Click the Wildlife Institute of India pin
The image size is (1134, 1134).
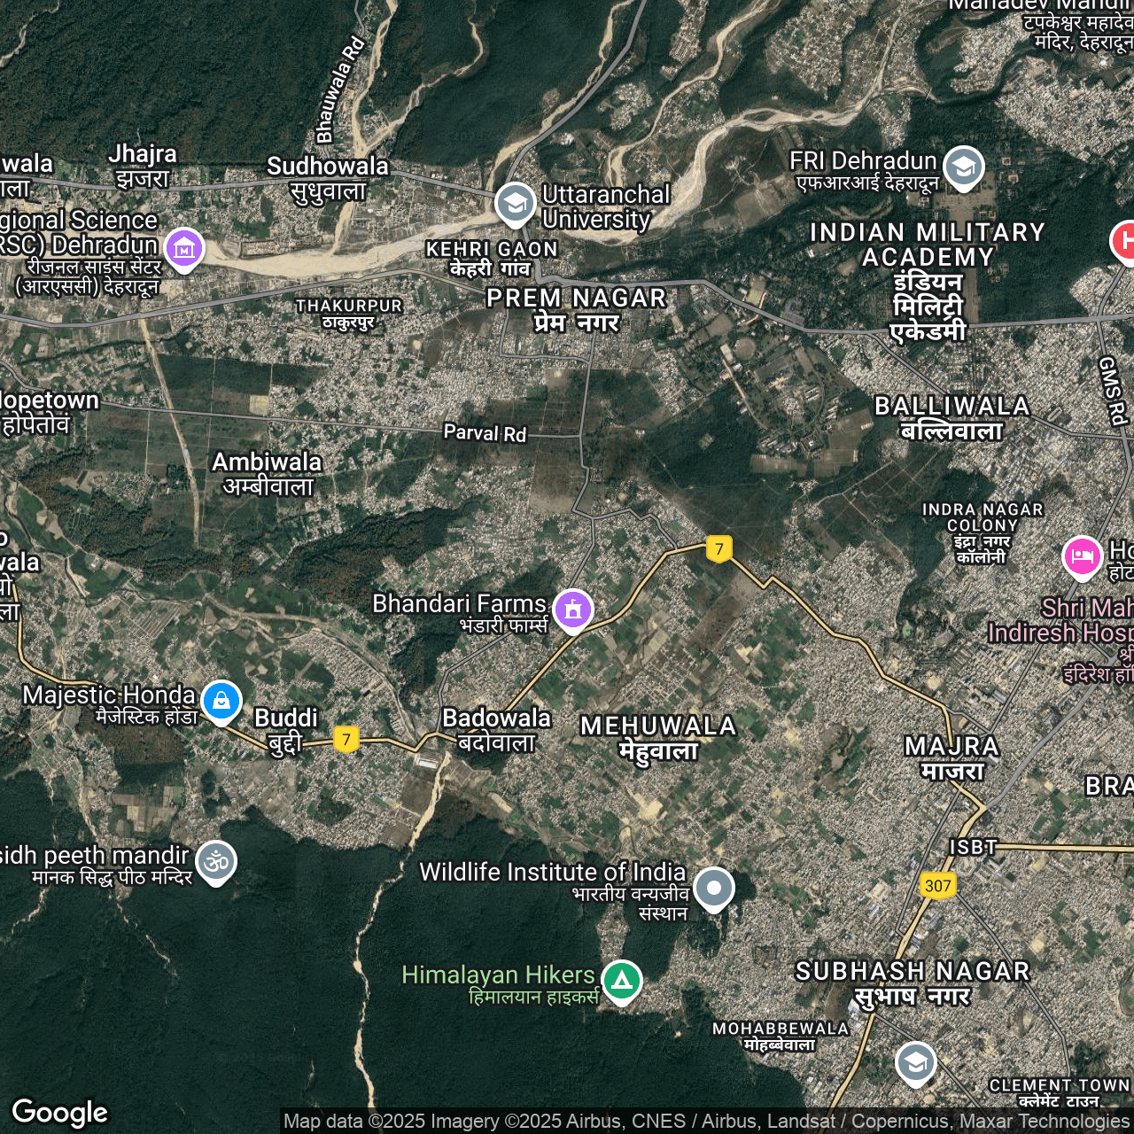713,887
